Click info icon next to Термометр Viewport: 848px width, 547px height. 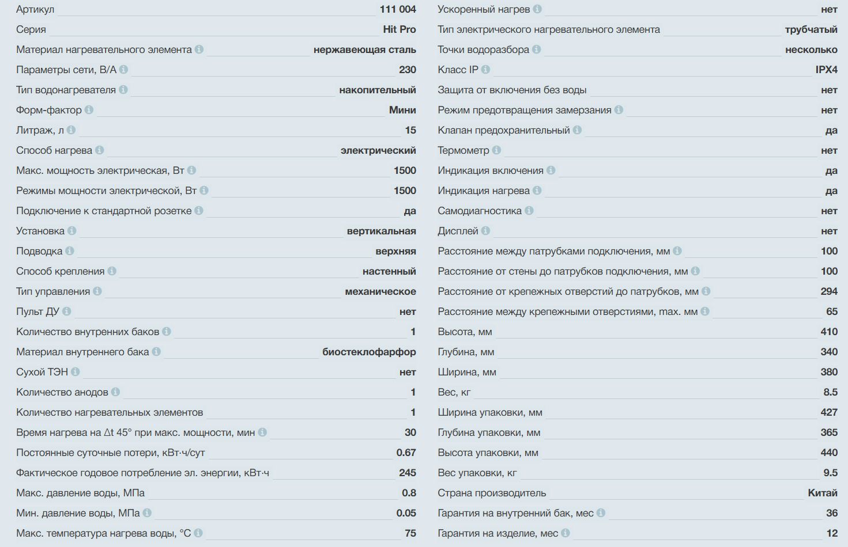[x=496, y=150]
